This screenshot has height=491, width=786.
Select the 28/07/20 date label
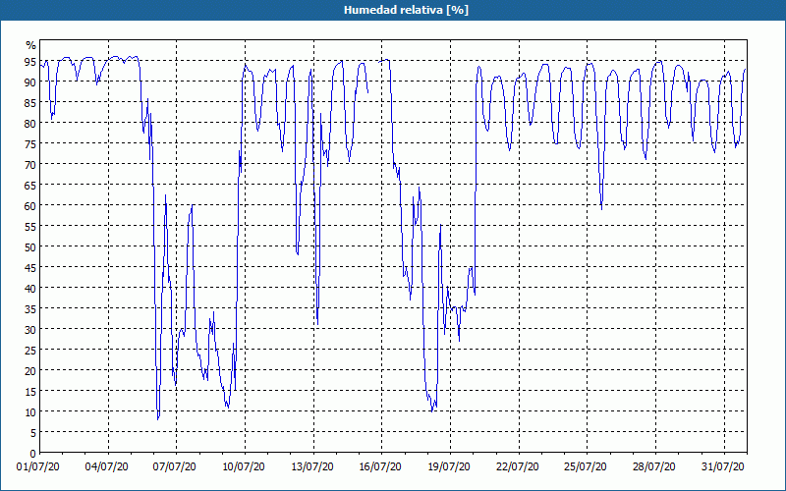point(654,467)
